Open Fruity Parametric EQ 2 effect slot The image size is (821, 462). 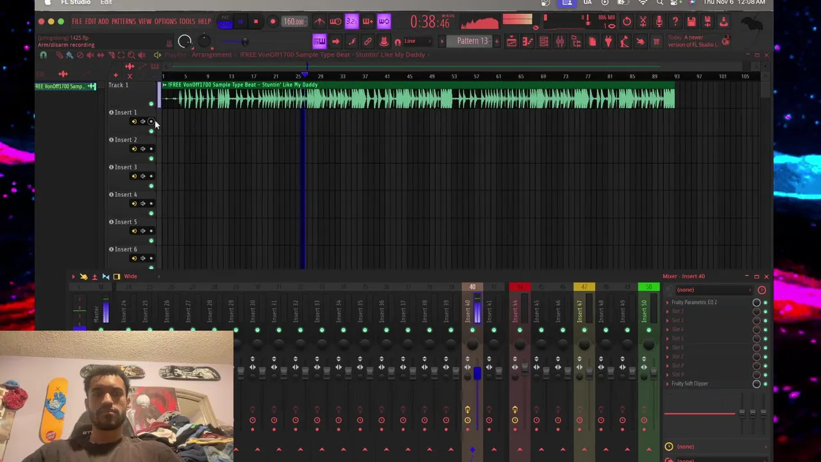tap(693, 302)
